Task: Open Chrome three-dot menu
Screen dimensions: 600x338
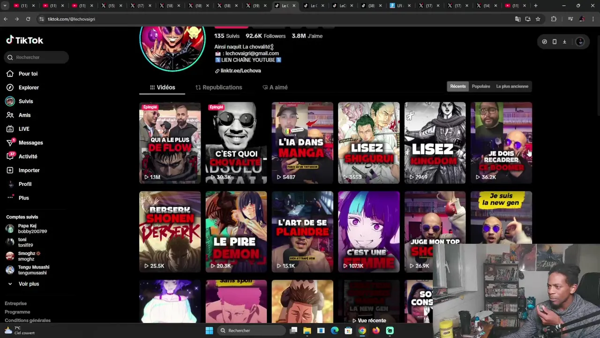Action: pos(593,19)
